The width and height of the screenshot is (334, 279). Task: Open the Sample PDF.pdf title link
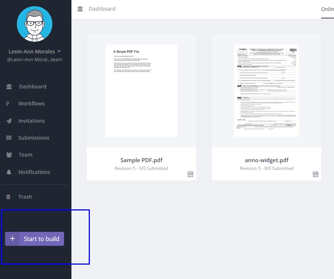tap(141, 160)
